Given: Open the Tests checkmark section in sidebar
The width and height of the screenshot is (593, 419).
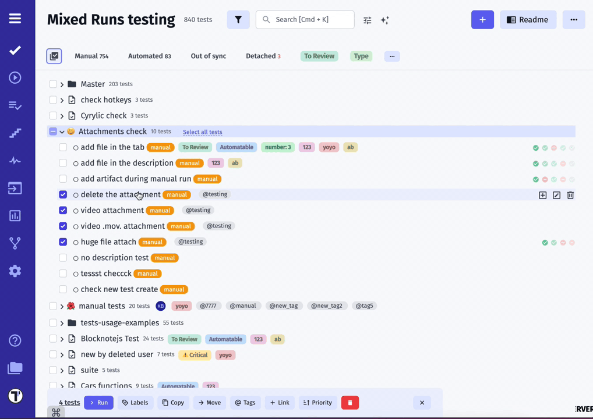Looking at the screenshot, I should click(x=15, y=50).
